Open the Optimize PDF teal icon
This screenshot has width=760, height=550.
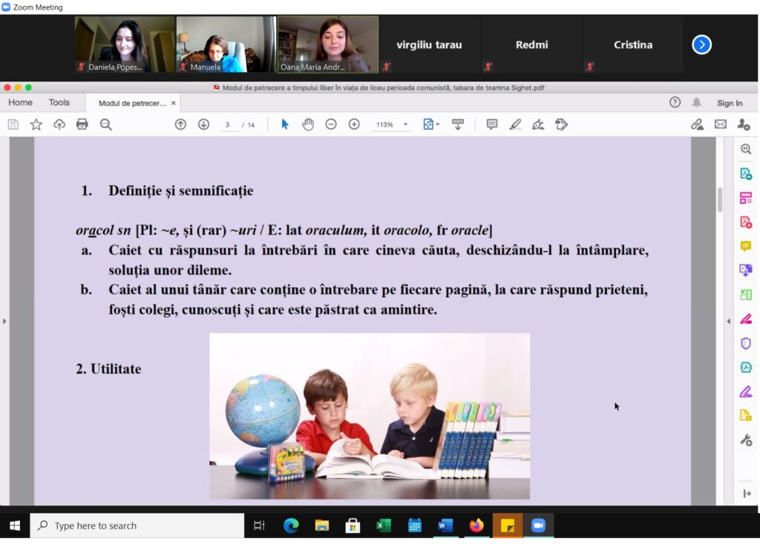coord(746,367)
